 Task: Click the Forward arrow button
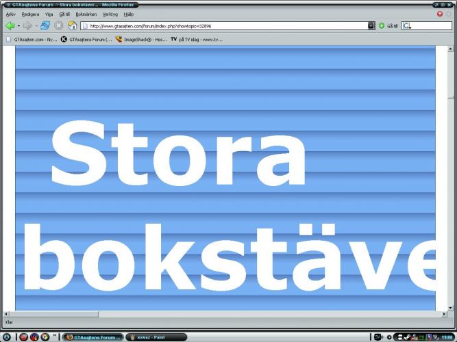point(27,26)
